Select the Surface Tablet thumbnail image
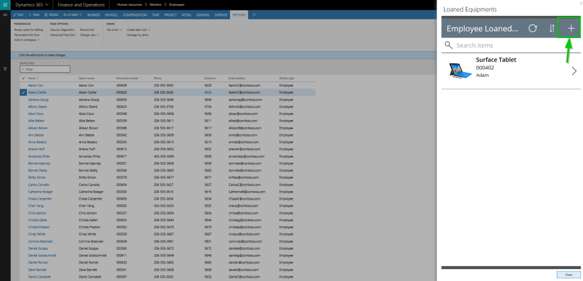 pos(459,71)
